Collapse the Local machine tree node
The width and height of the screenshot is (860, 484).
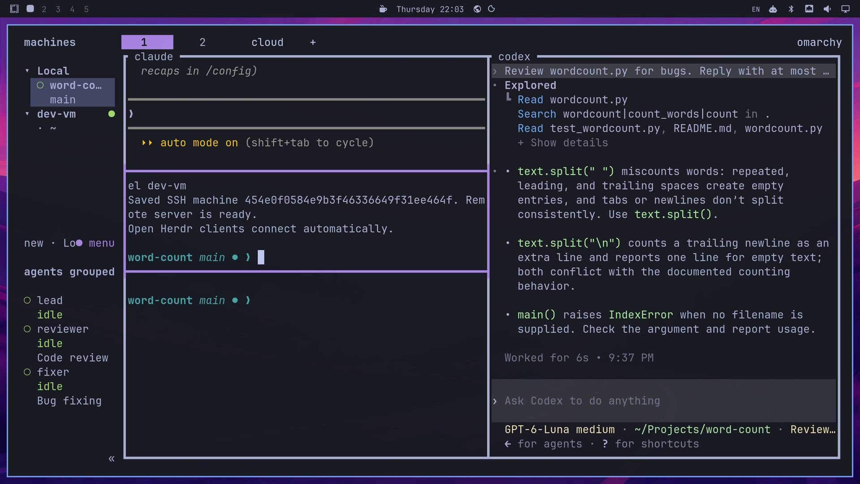27,71
